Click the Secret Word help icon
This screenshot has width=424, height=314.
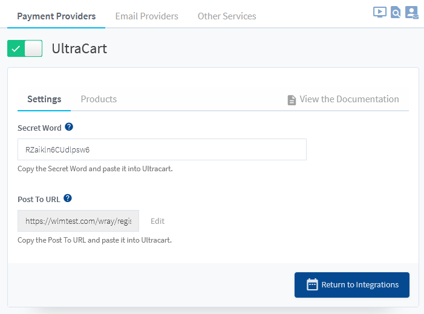[69, 127]
